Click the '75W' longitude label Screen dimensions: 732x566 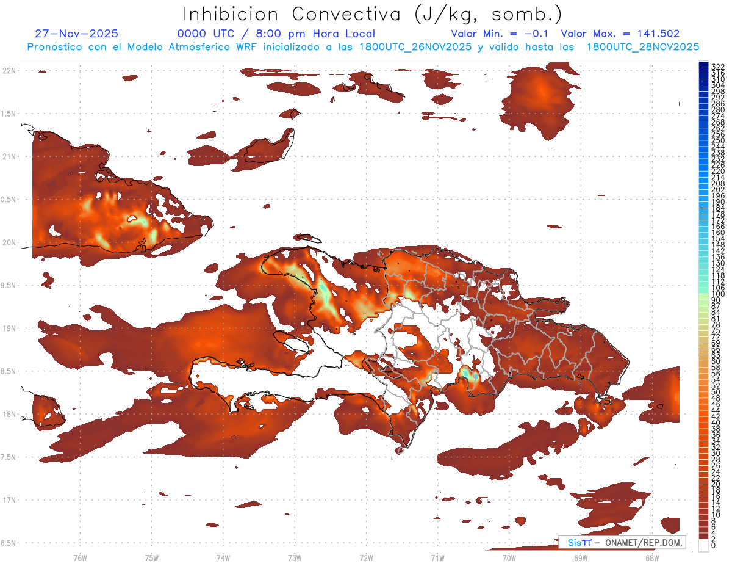pos(152,557)
